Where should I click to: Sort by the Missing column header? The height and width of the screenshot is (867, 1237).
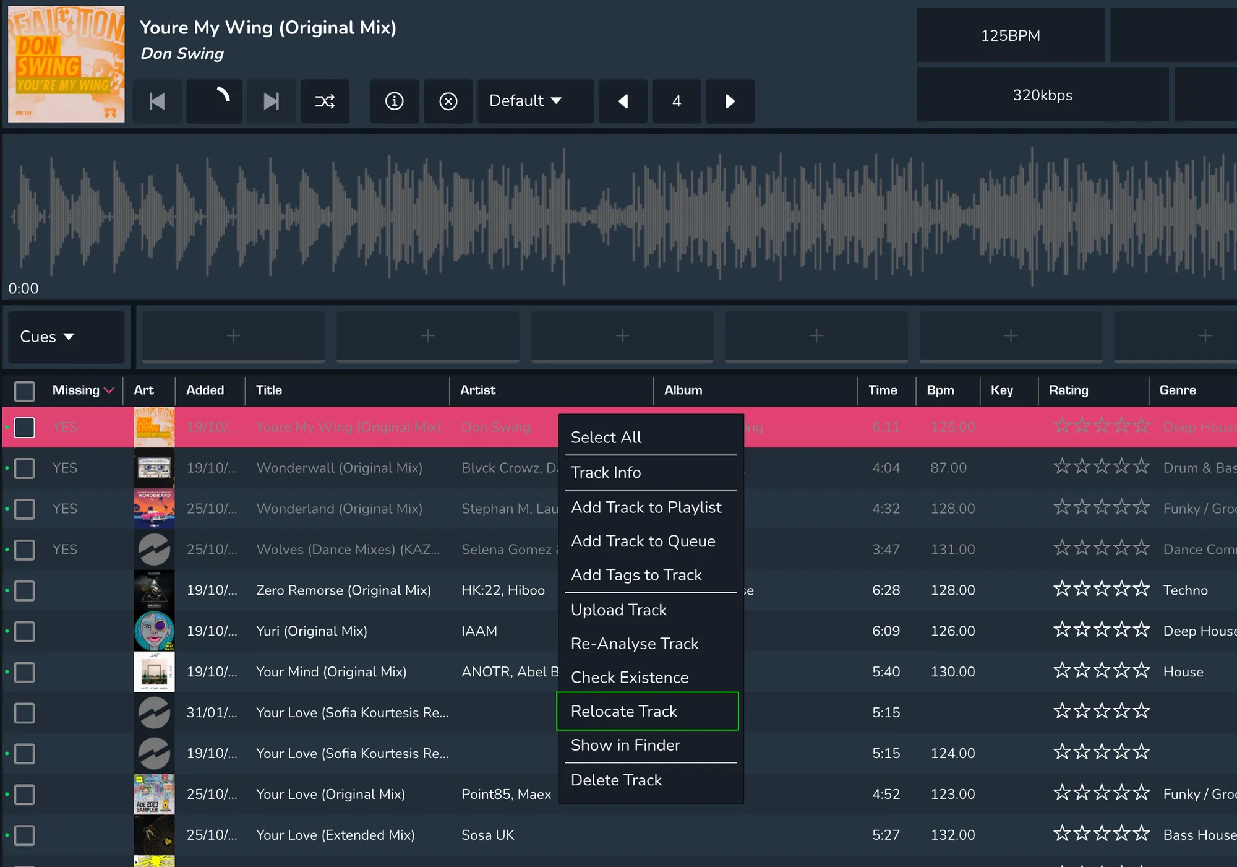tap(76, 390)
